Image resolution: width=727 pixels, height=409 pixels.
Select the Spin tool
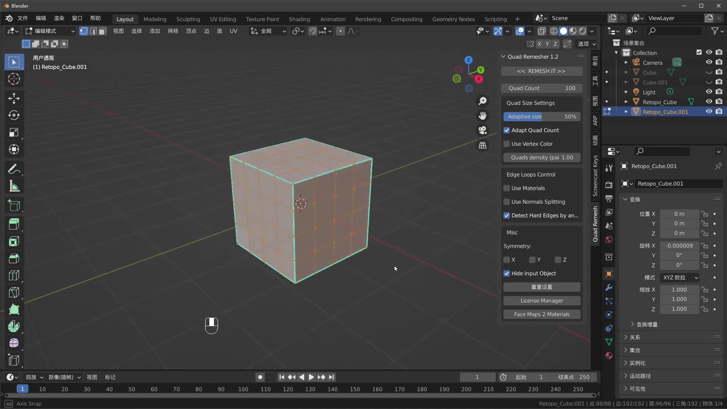(14, 326)
